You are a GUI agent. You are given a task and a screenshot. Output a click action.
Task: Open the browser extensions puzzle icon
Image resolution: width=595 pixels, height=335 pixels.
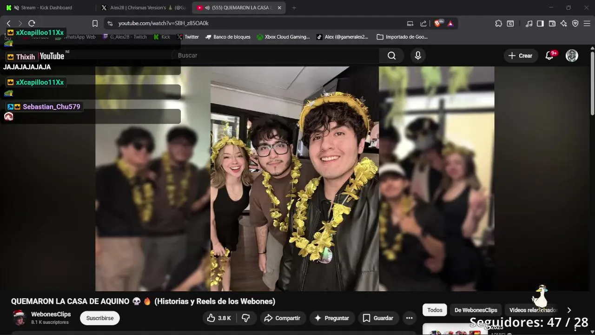(498, 23)
